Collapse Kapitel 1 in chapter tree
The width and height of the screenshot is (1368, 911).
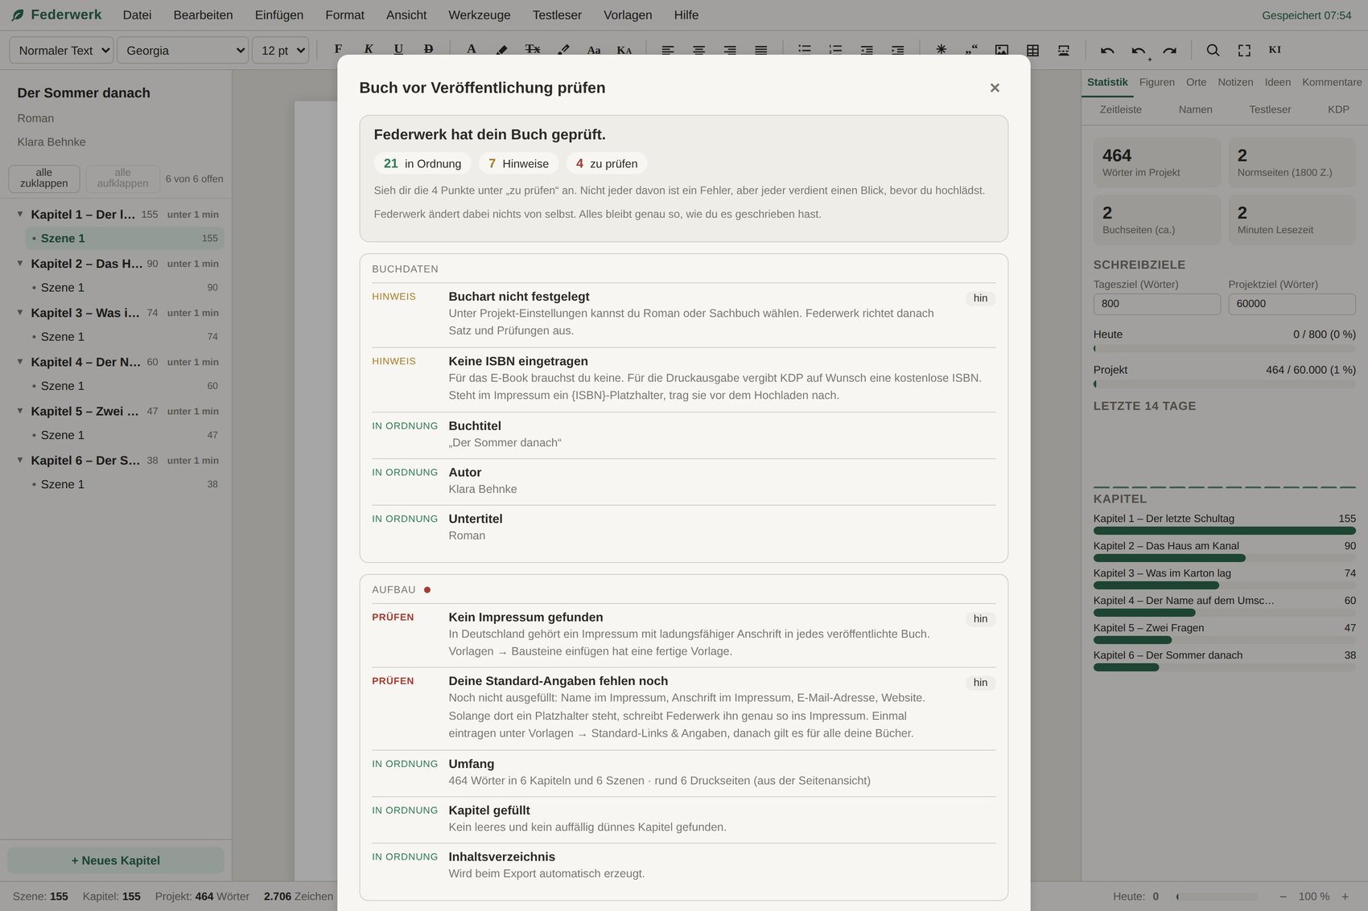(20, 214)
